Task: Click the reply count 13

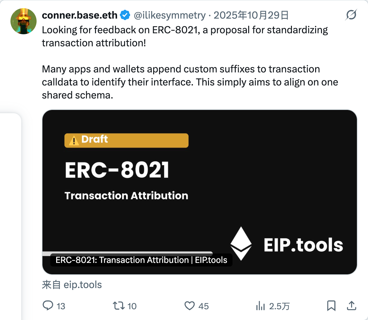Action: click(61, 306)
